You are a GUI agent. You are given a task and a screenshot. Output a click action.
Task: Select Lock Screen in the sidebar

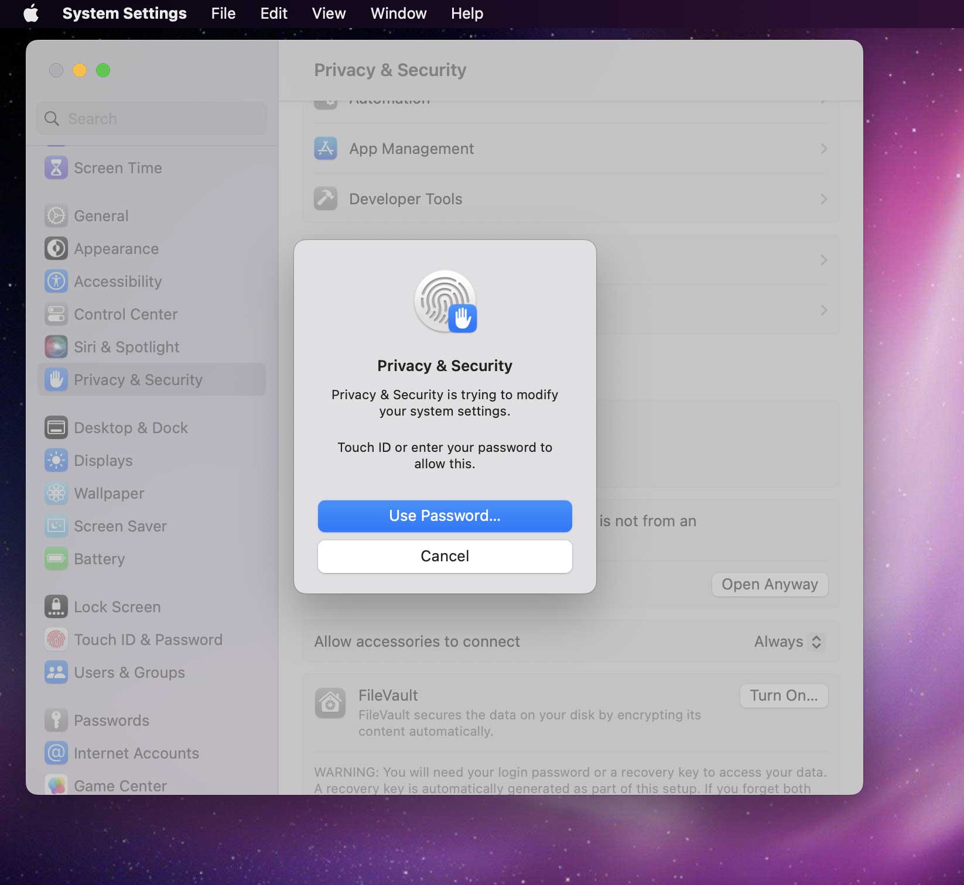152,607
